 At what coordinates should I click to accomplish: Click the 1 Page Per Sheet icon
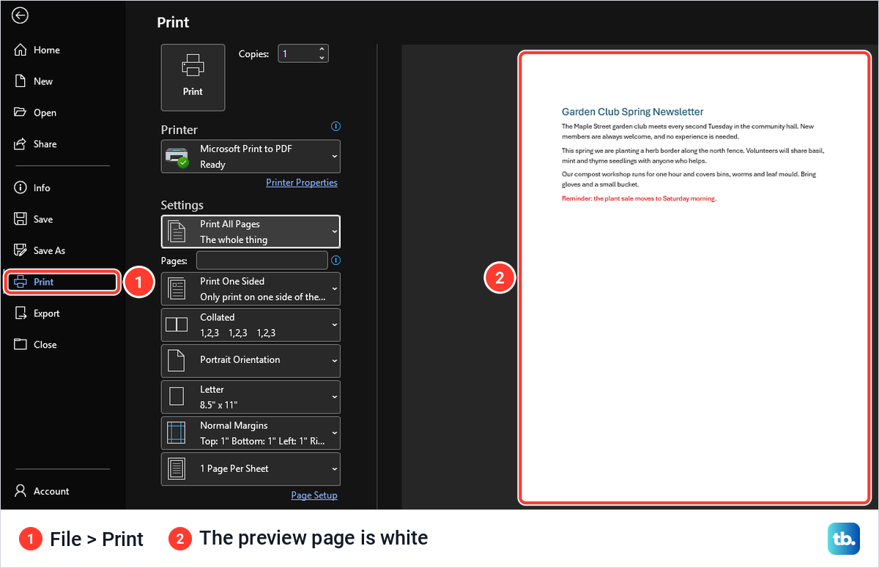(x=177, y=468)
